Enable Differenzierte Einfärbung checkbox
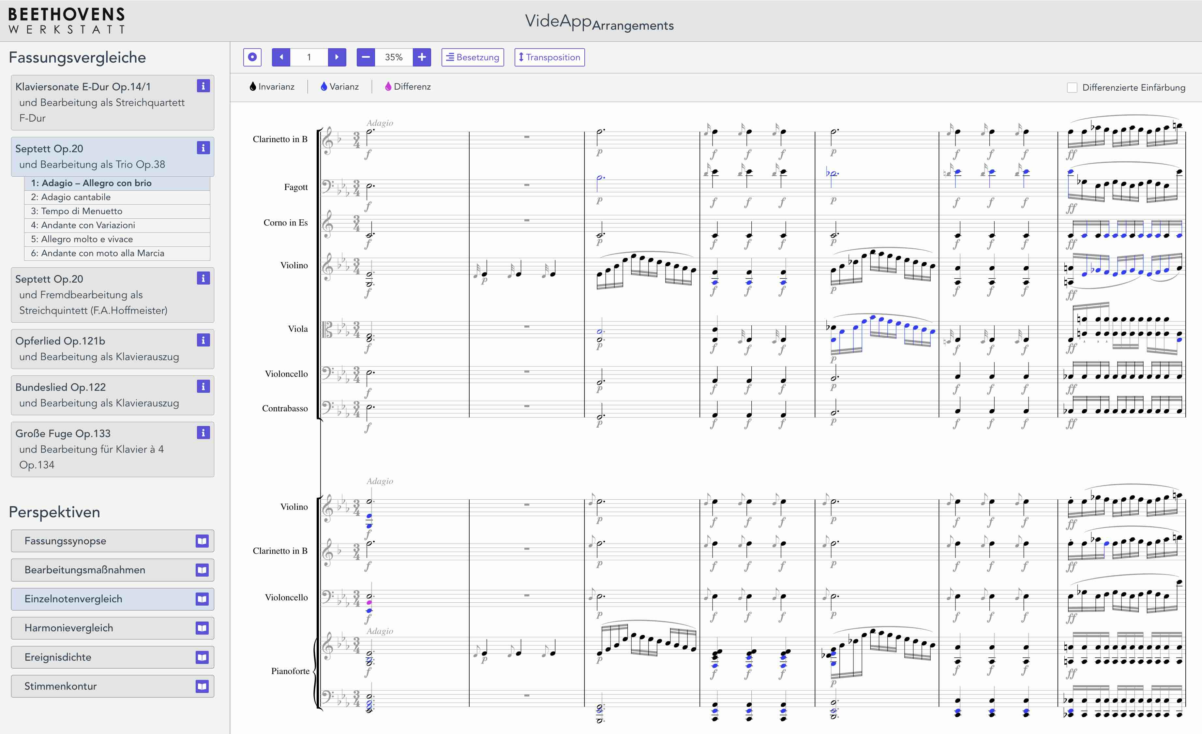Screen dimensions: 1202x734 [1072, 88]
